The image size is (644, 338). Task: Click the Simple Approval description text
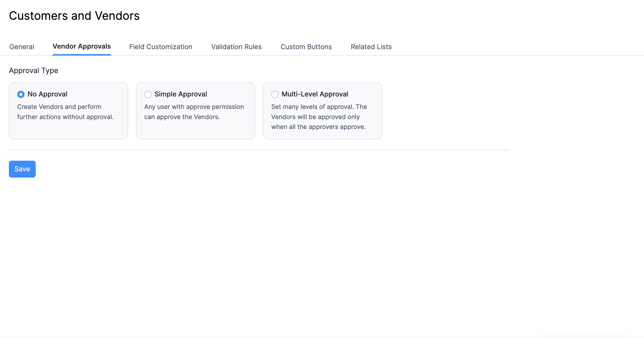click(194, 112)
